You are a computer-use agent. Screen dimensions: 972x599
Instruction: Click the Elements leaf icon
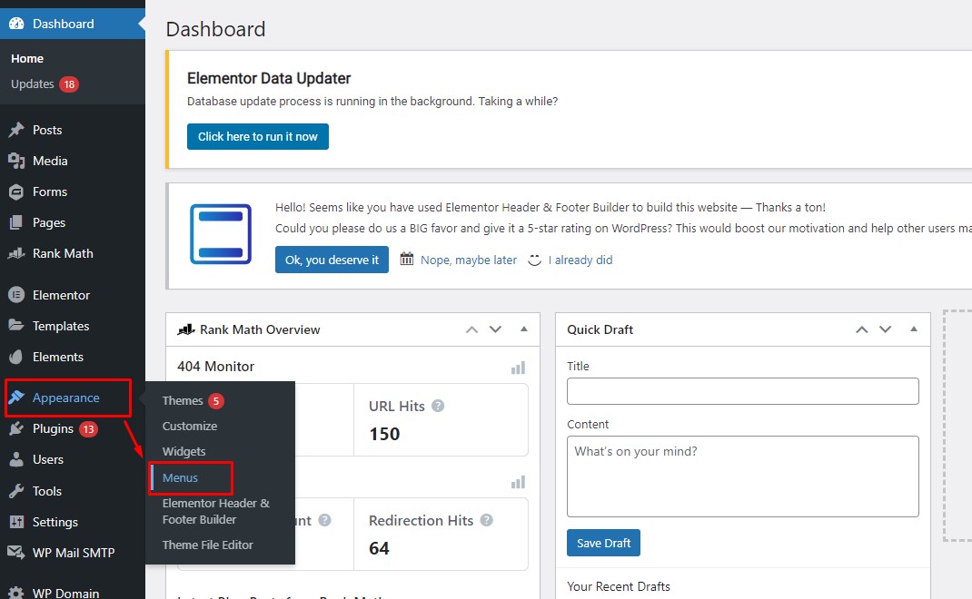tap(16, 357)
